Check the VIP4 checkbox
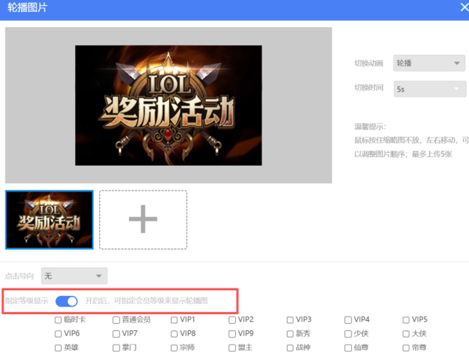Screen dimensions: 469x358 pyautogui.click(x=348, y=320)
